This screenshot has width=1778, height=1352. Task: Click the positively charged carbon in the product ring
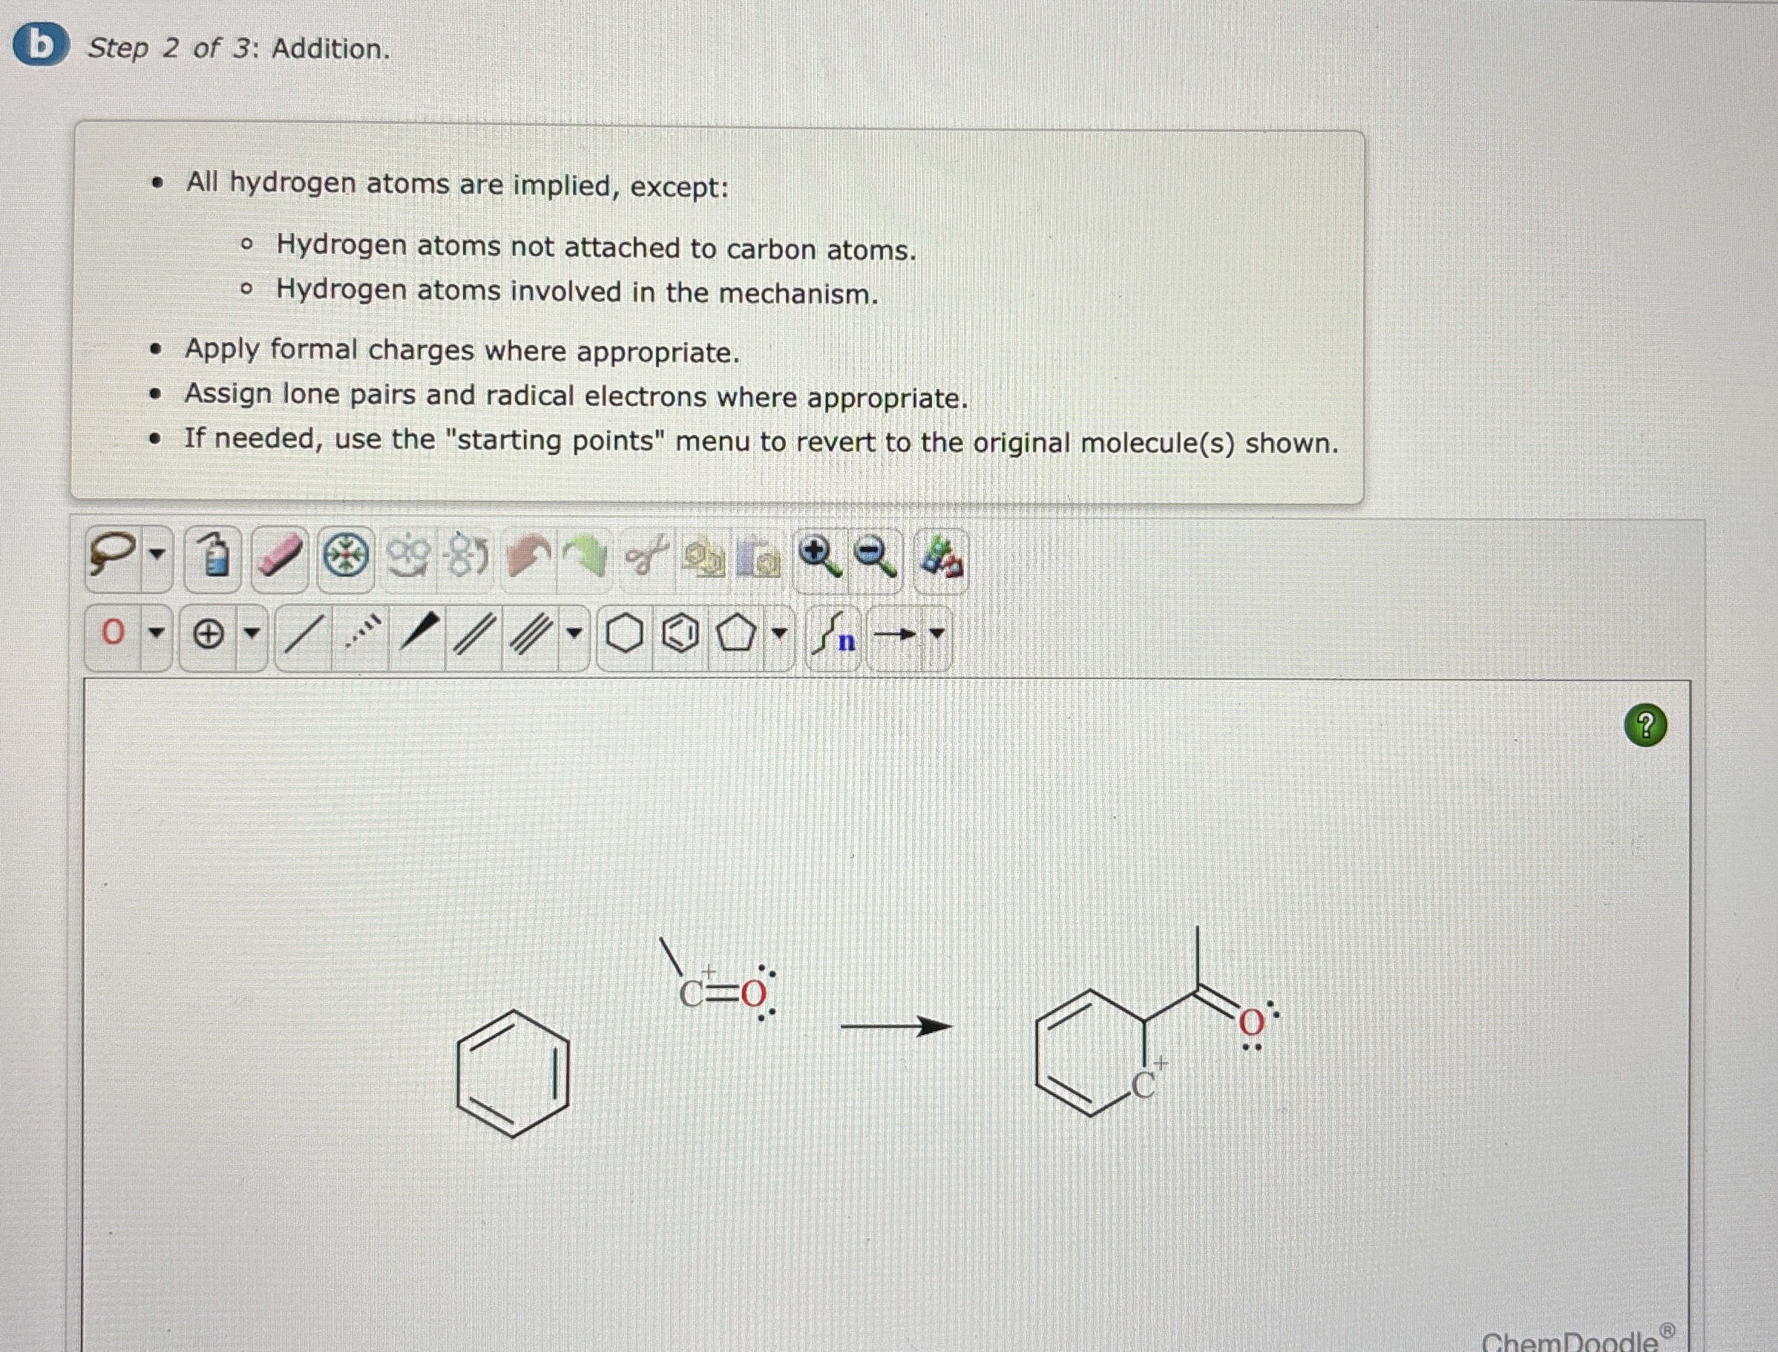click(x=1142, y=1086)
